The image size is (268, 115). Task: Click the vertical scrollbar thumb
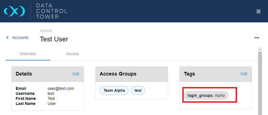tap(260, 84)
